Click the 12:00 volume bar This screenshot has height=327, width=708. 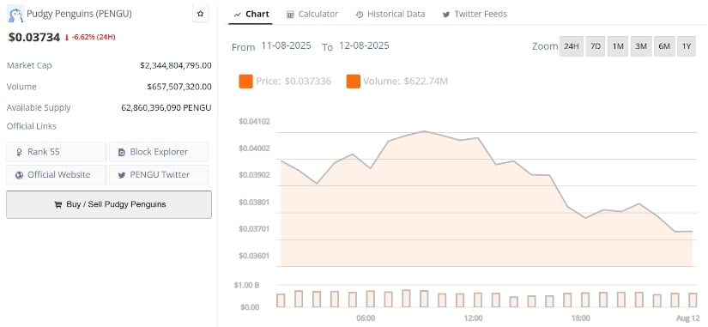[478, 300]
